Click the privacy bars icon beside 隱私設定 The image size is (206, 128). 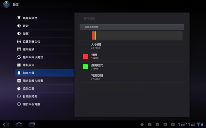[19, 65]
